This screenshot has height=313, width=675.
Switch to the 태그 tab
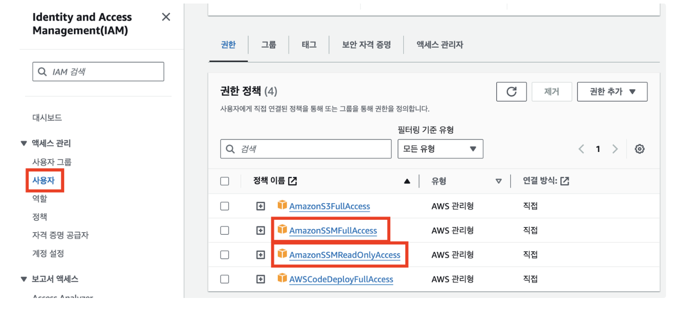[x=309, y=45]
